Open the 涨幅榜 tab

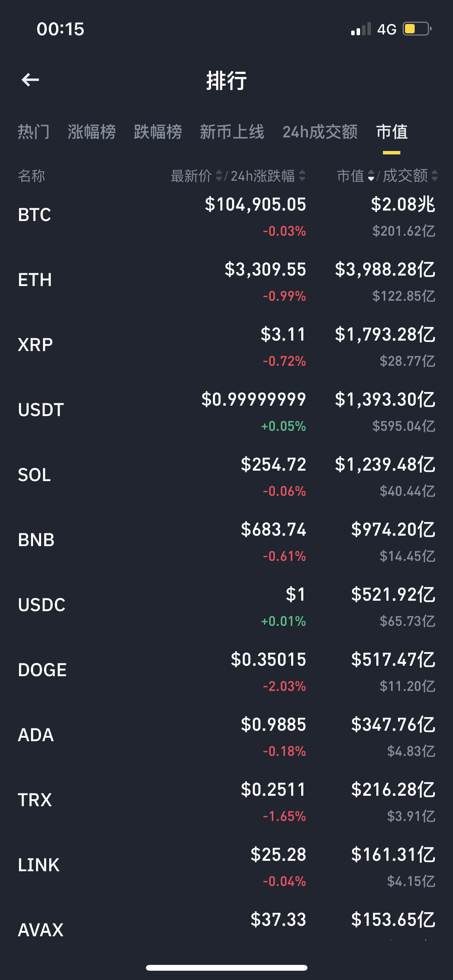pos(92,132)
